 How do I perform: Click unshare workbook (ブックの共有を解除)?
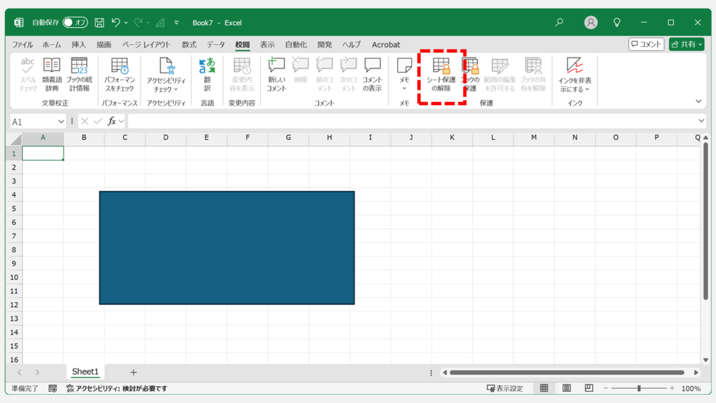point(533,74)
